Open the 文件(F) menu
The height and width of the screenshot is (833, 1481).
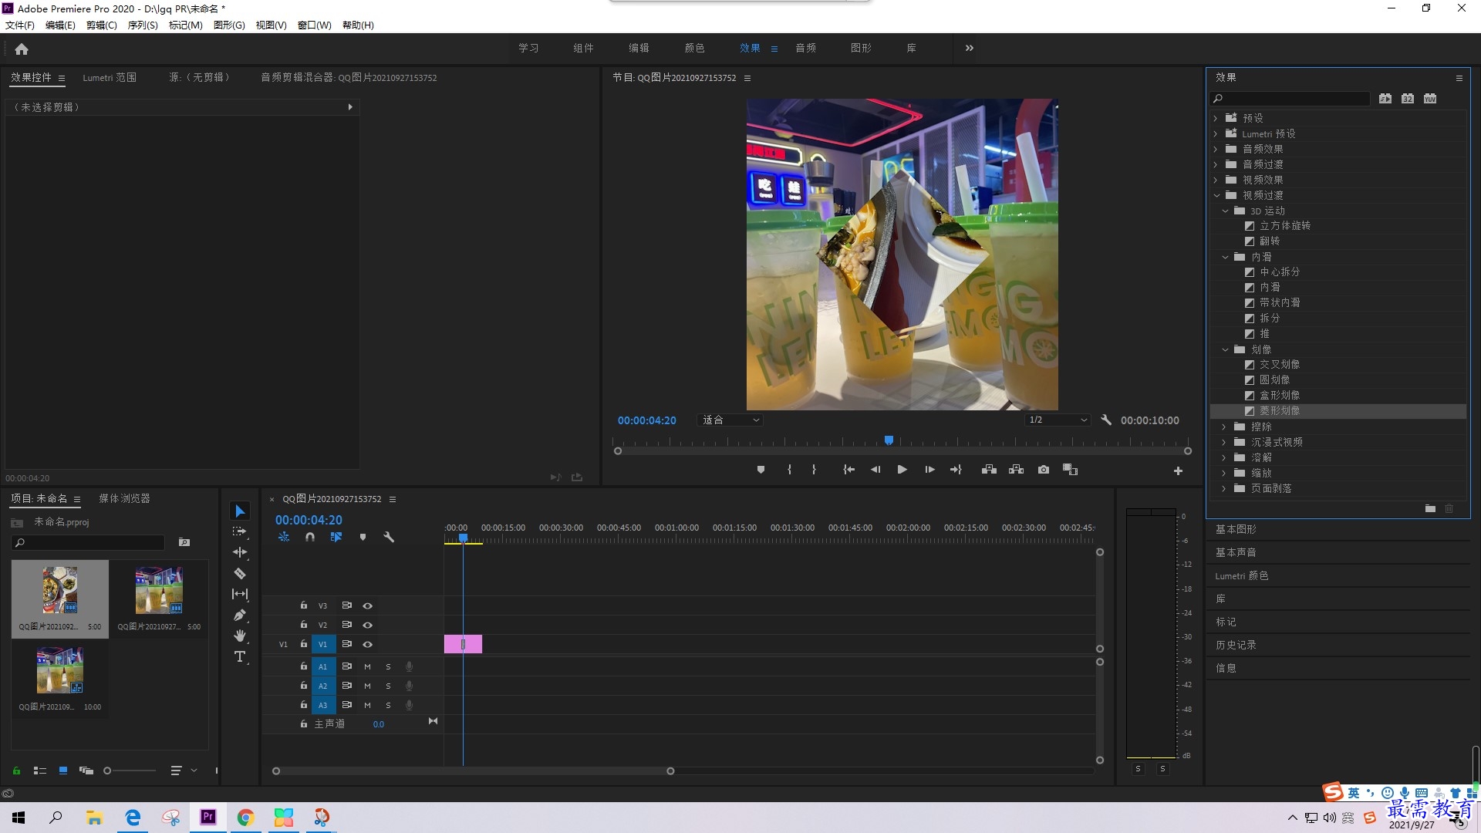pos(20,25)
